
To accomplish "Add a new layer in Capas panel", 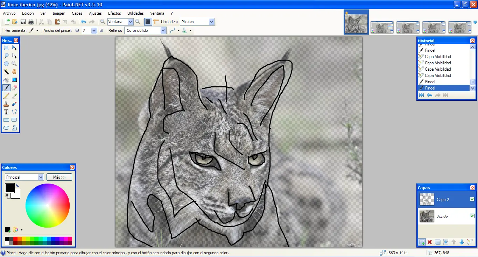I will tap(422, 242).
